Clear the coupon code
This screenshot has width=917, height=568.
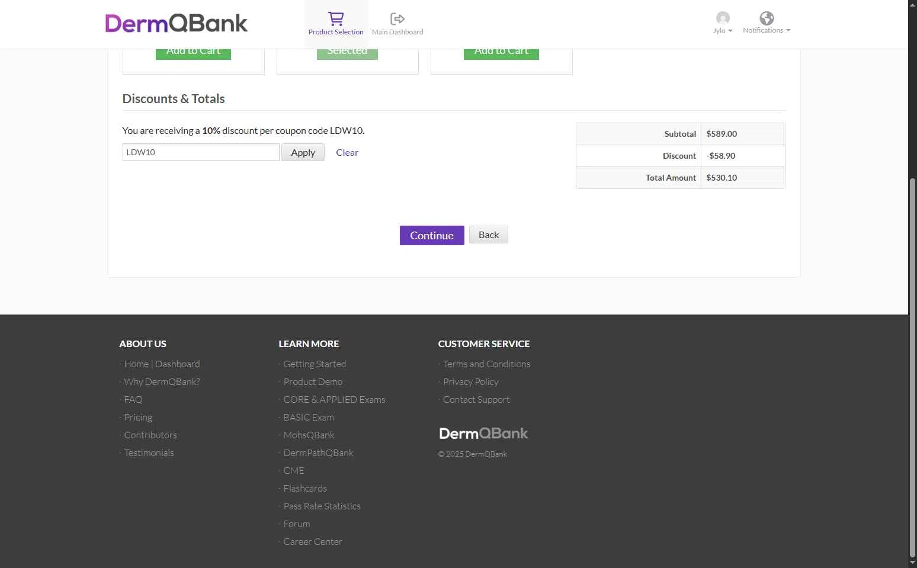347,152
